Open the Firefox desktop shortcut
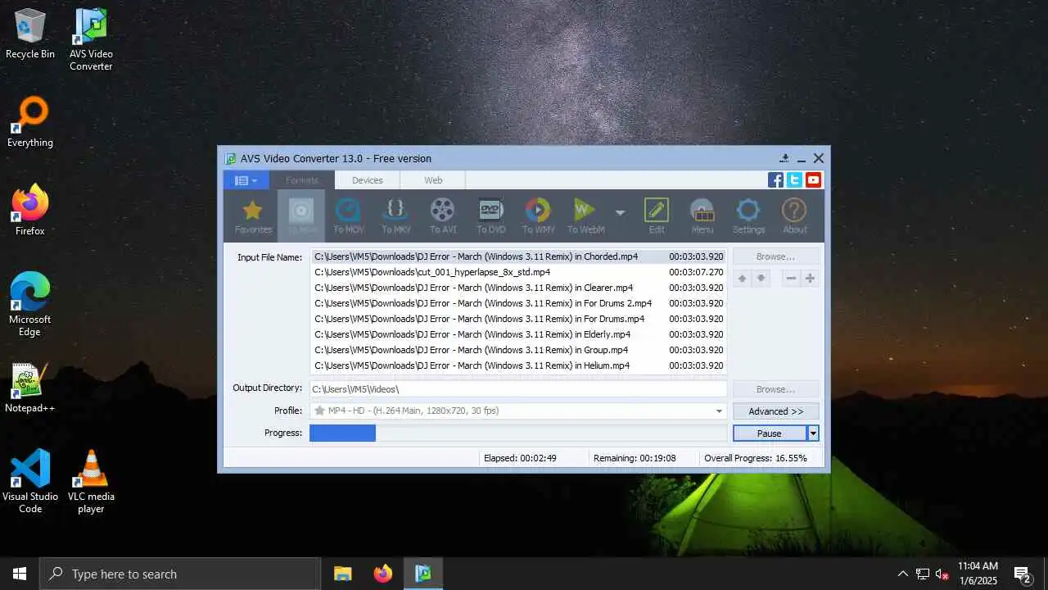 coord(30,211)
